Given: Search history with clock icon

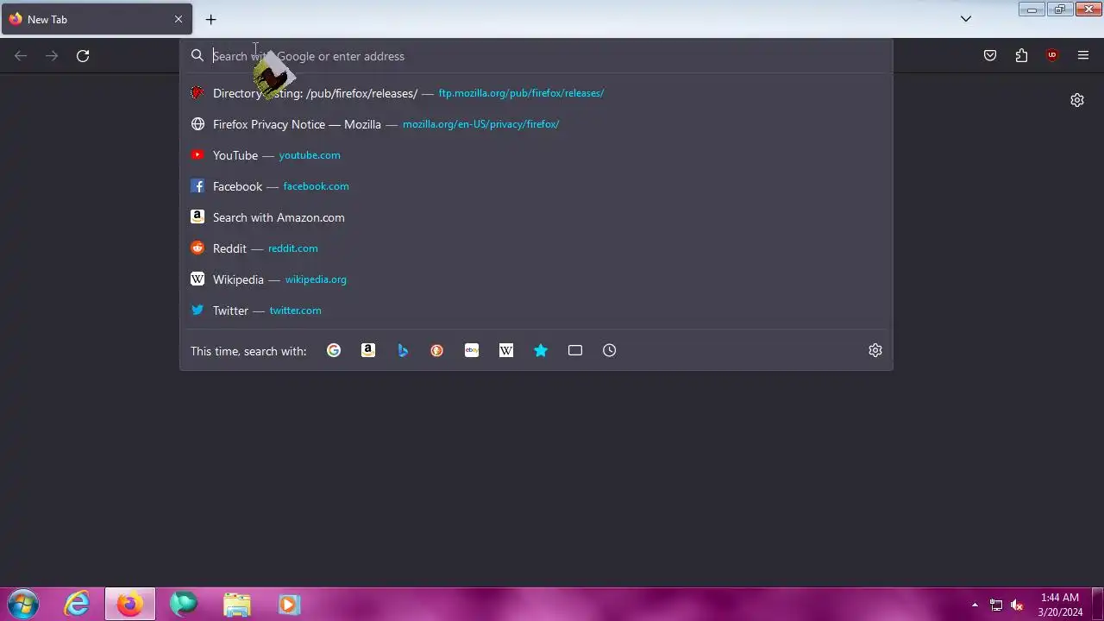Looking at the screenshot, I should [610, 350].
